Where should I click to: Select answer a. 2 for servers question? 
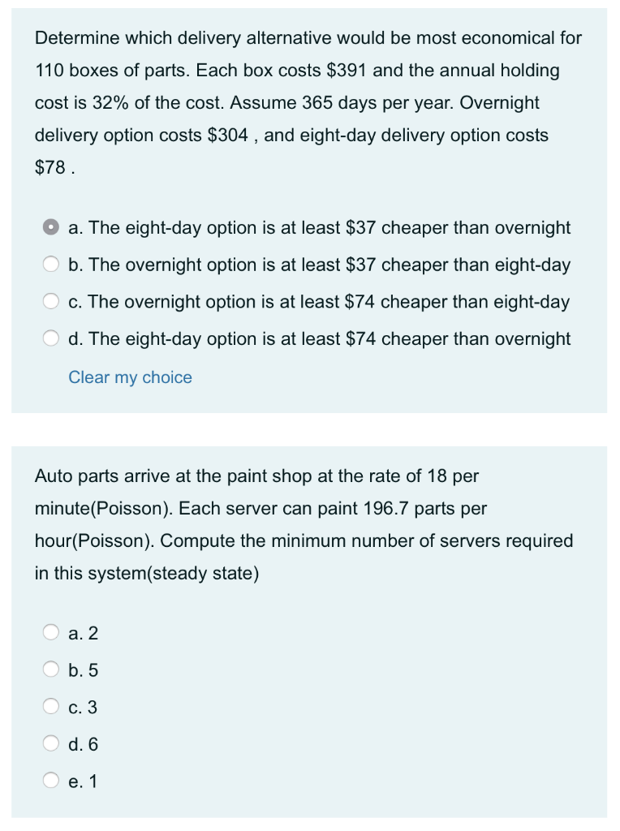[x=51, y=632]
